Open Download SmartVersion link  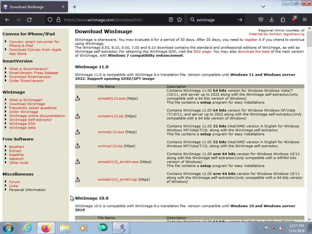click(x=30, y=77)
